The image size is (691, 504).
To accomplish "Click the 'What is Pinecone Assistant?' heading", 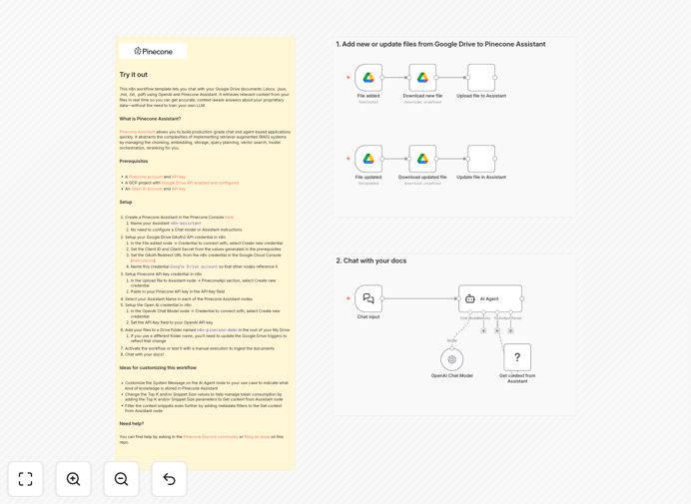I will coord(150,119).
